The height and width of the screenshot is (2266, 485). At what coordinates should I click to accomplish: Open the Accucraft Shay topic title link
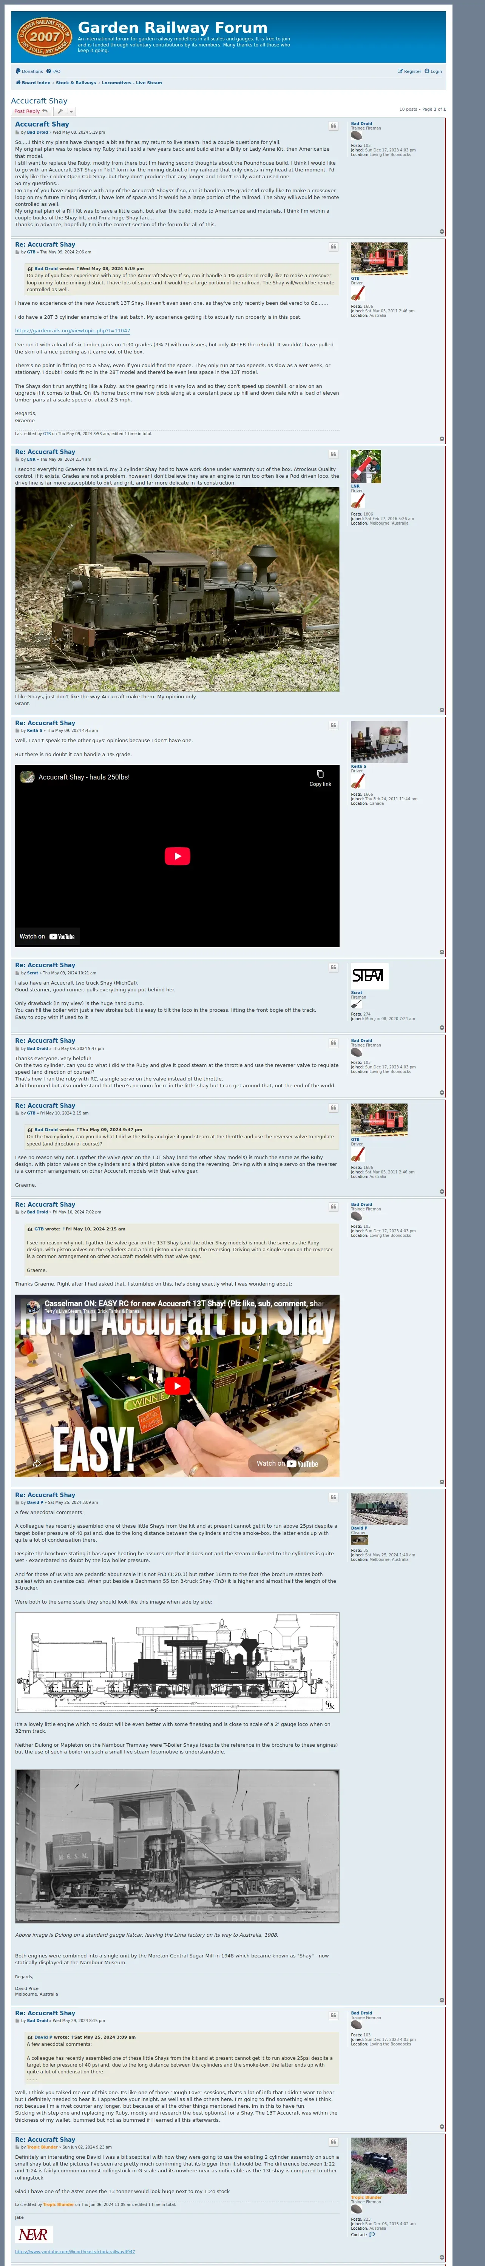(39, 101)
